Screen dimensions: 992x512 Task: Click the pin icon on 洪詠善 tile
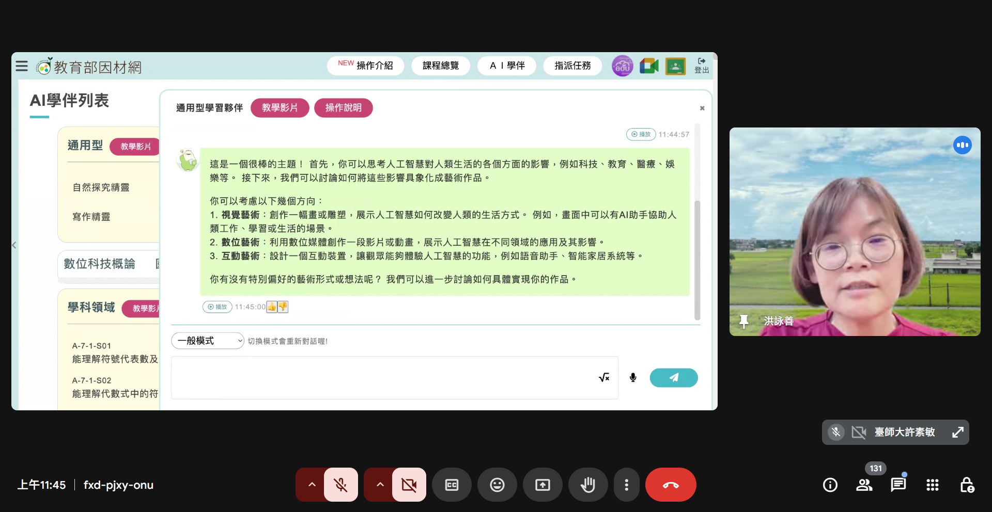coord(744,321)
